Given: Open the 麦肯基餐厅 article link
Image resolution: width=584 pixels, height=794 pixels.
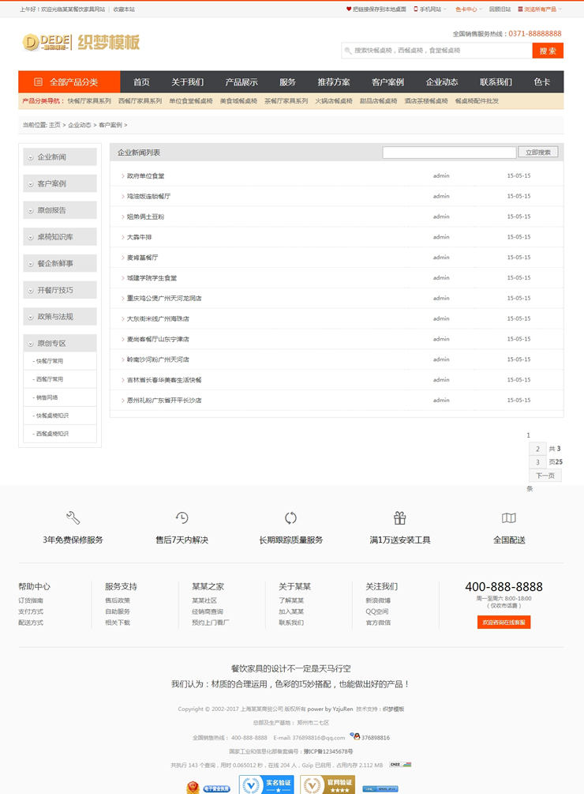Looking at the screenshot, I should [x=143, y=258].
